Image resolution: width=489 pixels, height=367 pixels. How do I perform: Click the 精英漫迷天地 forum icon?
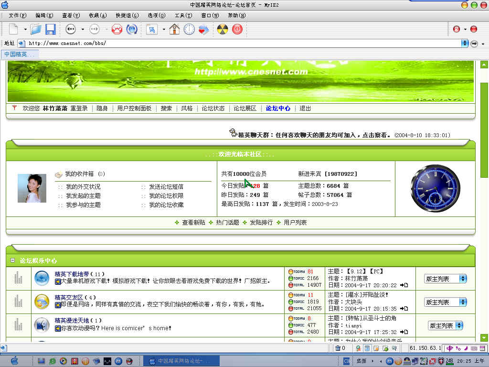point(42,325)
